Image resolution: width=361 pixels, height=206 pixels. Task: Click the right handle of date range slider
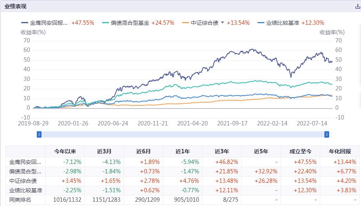click(x=326, y=134)
